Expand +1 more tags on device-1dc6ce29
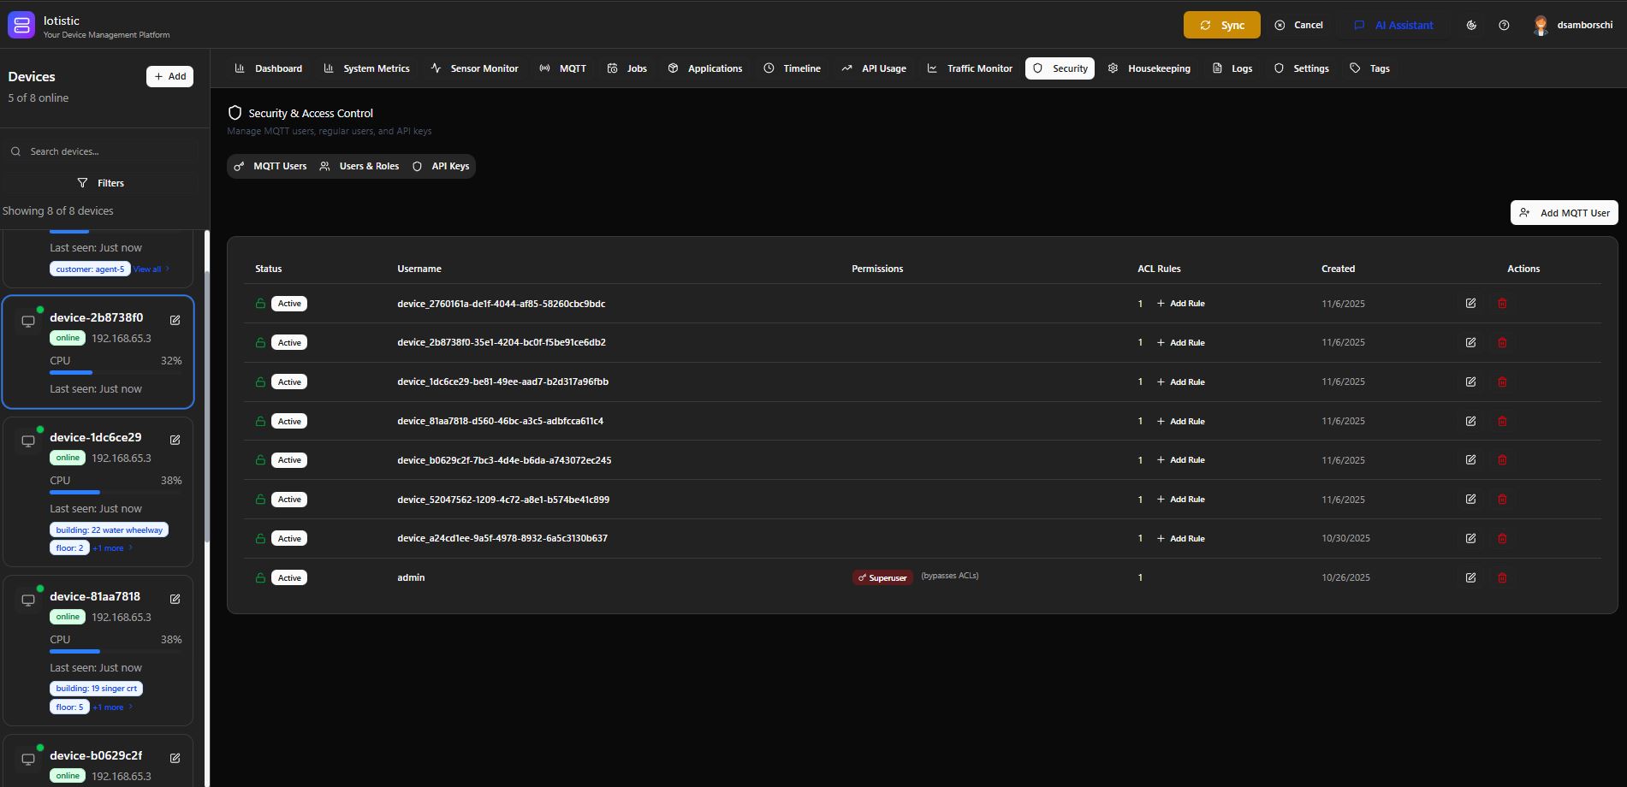The height and width of the screenshot is (787, 1627). (108, 547)
